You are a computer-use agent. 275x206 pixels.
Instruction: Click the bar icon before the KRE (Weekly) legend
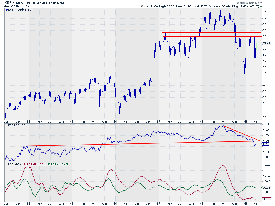click(6, 10)
